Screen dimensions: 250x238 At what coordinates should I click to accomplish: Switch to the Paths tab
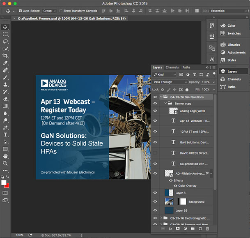[186, 67]
